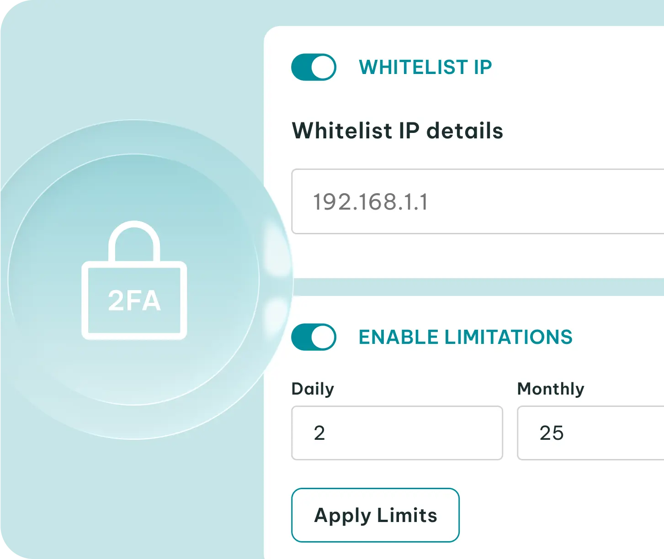Click the value 25 in the Monthly field
Viewport: 664px width, 559px height.
552,433
